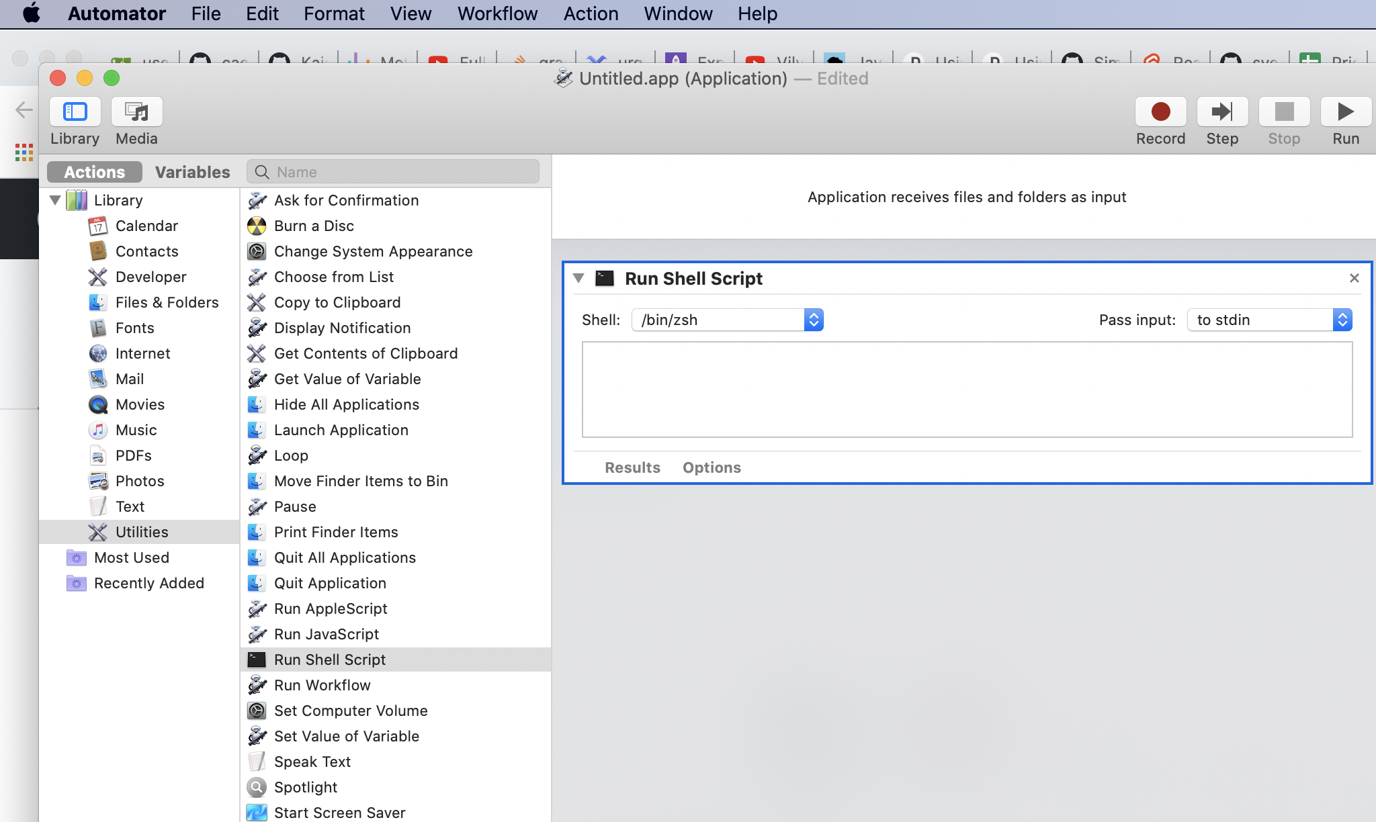This screenshot has height=822, width=1376.
Task: Select the Burn a Disc action
Action: (x=314, y=226)
